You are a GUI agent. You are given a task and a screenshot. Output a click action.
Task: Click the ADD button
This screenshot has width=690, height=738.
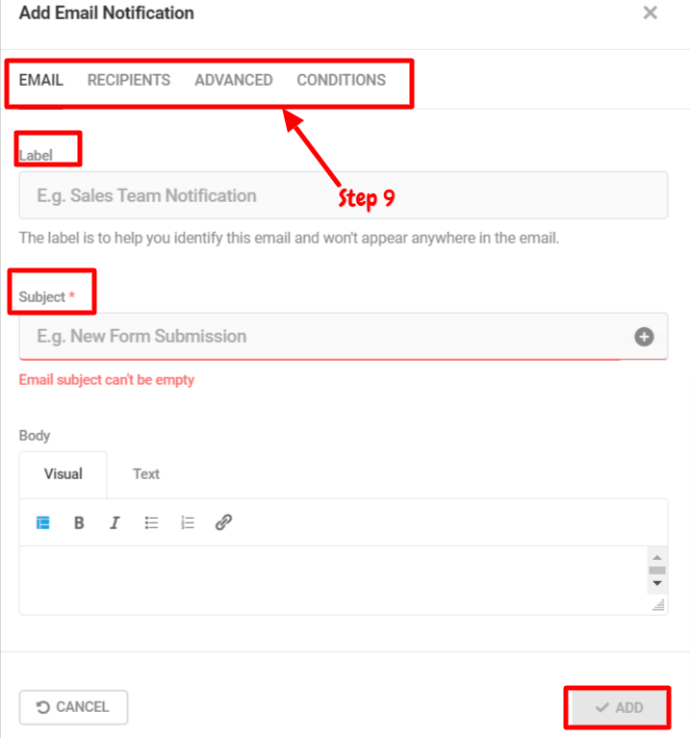[618, 707]
